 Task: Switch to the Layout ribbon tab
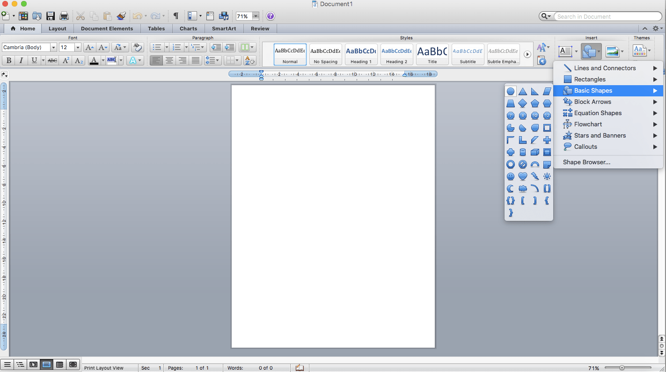point(58,29)
